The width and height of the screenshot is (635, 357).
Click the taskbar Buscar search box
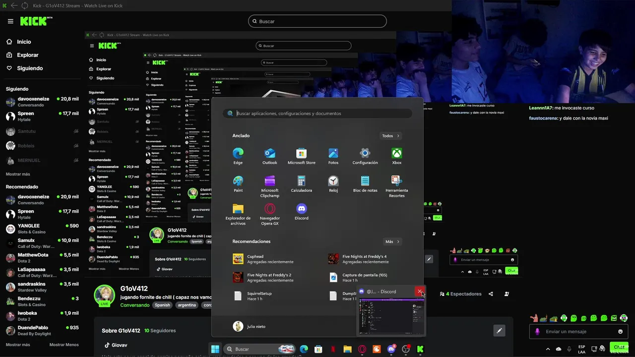(x=259, y=349)
